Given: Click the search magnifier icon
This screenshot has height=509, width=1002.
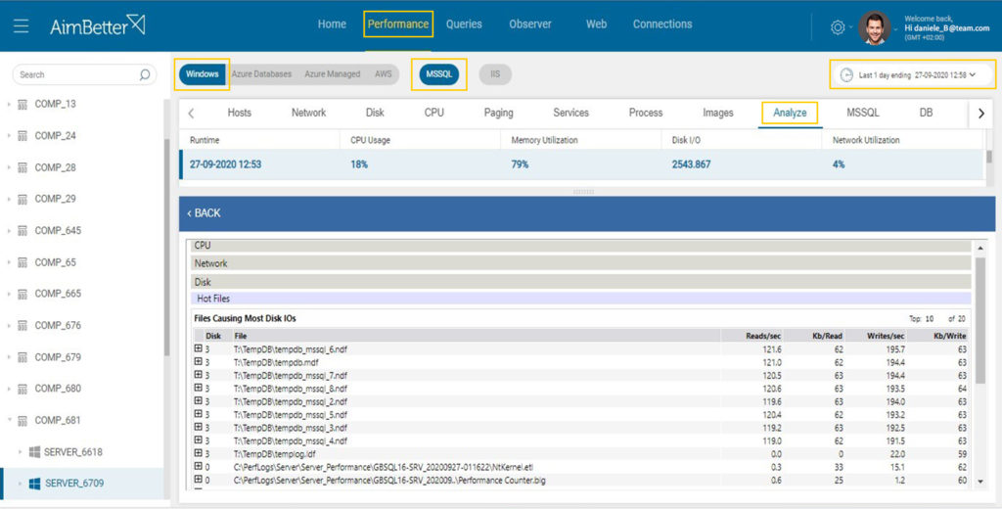Looking at the screenshot, I should pos(145,74).
